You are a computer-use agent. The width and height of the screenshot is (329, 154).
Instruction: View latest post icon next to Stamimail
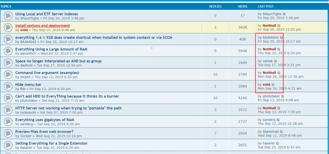282,132
